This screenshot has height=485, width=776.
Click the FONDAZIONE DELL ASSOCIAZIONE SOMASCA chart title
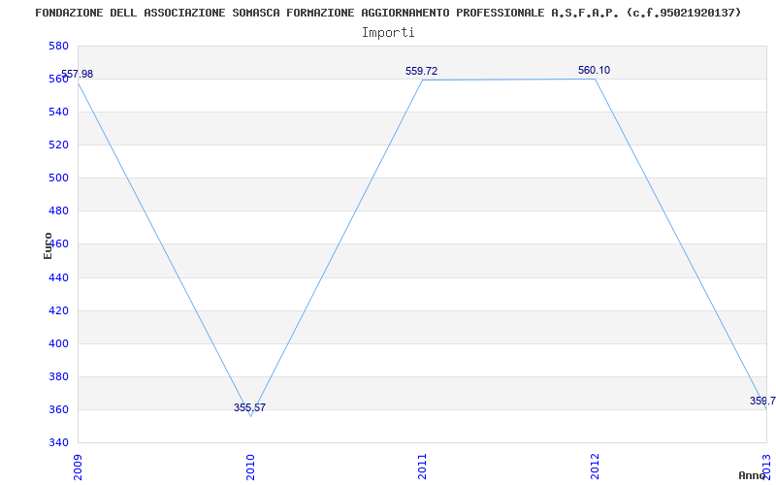(x=388, y=13)
